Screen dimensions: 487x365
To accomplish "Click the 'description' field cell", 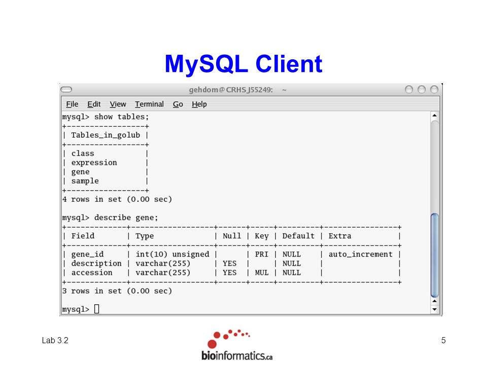I will pyautogui.click(x=96, y=264).
